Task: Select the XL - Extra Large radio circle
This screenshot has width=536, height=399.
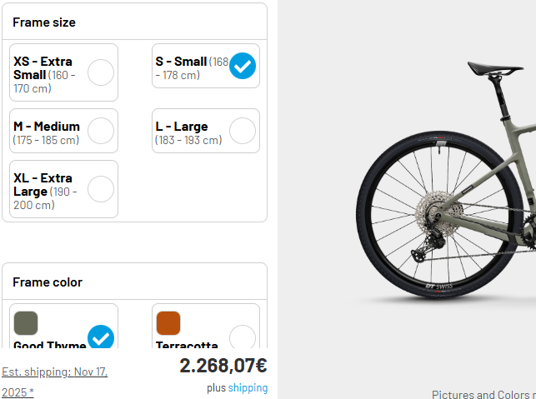Action: 101,189
